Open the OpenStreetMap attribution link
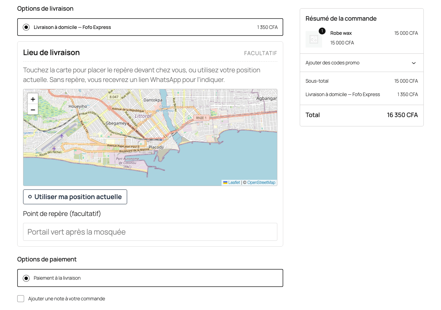The height and width of the screenshot is (310, 441). [261, 183]
